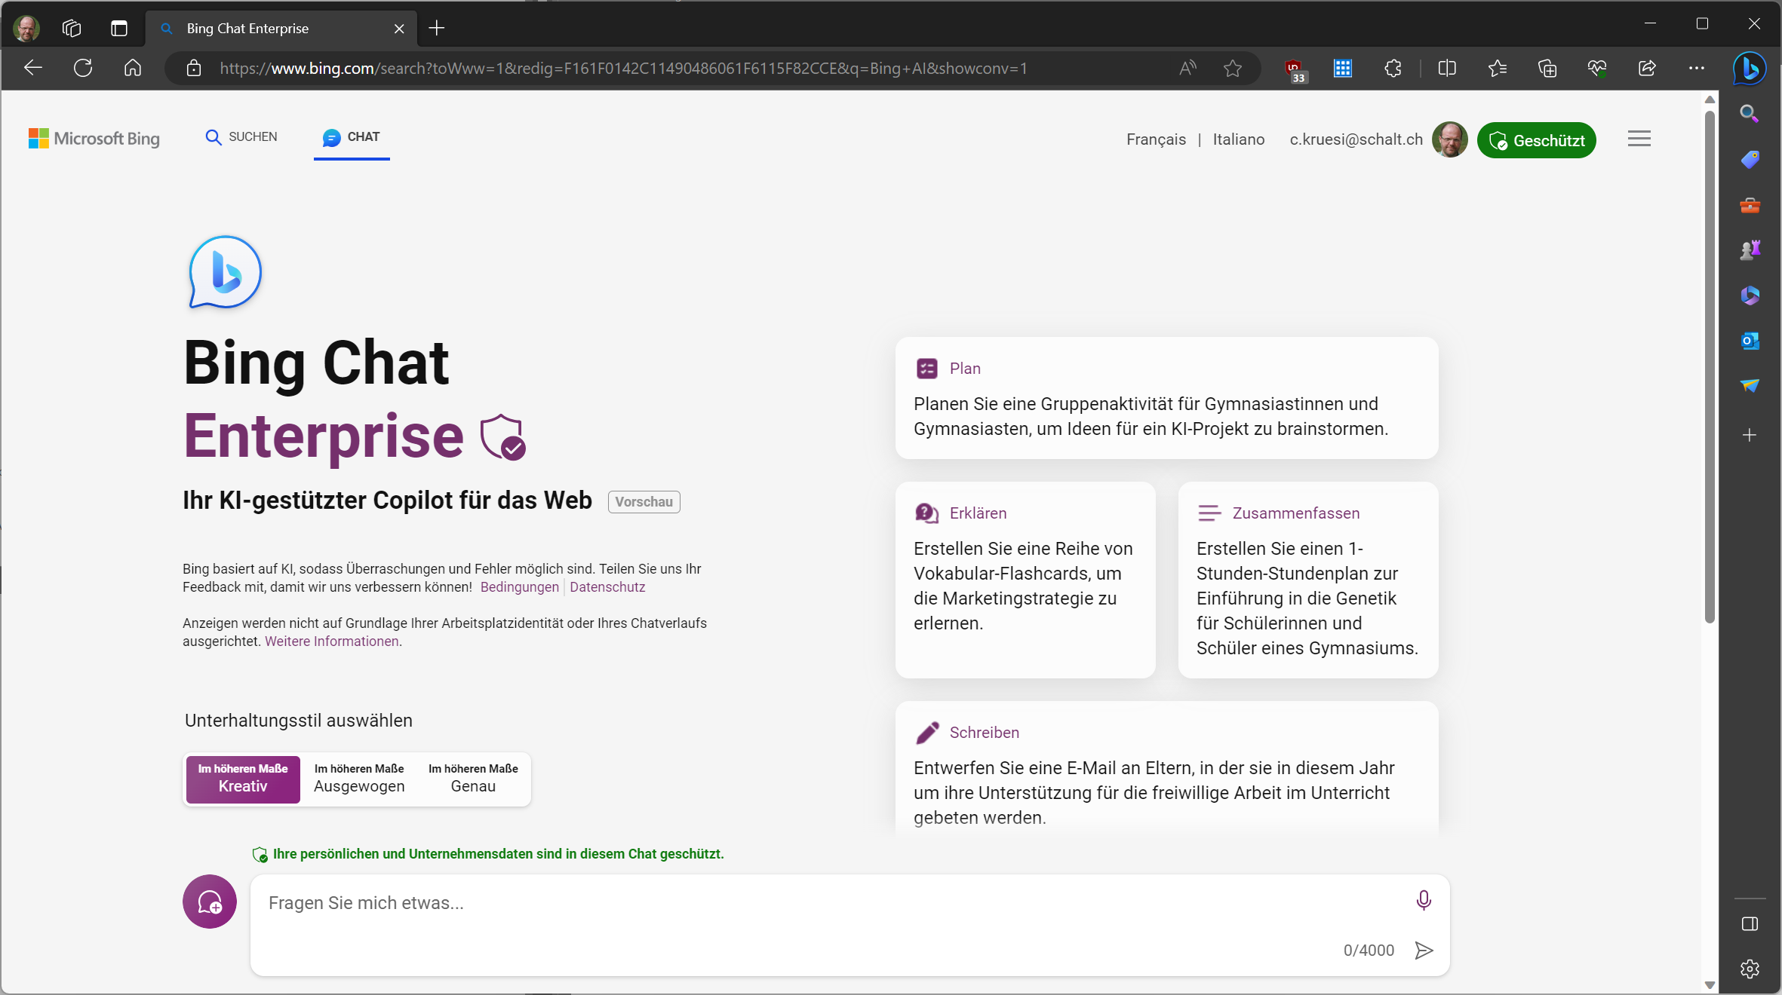Click the green Geschützt button

pyautogui.click(x=1536, y=140)
